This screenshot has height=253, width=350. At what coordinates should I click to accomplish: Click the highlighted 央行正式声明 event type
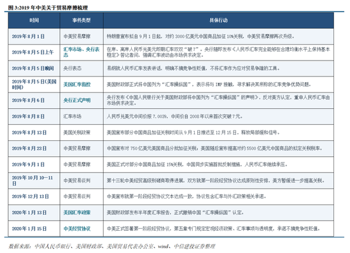77,100
